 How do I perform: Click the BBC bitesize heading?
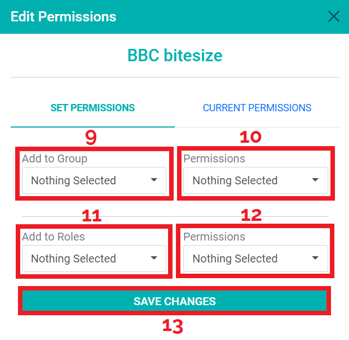(x=175, y=56)
